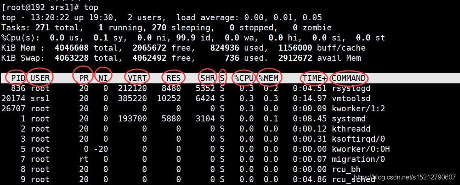The image size is (460, 185).
Task: Click the NI value -20
Action: tap(100, 149)
